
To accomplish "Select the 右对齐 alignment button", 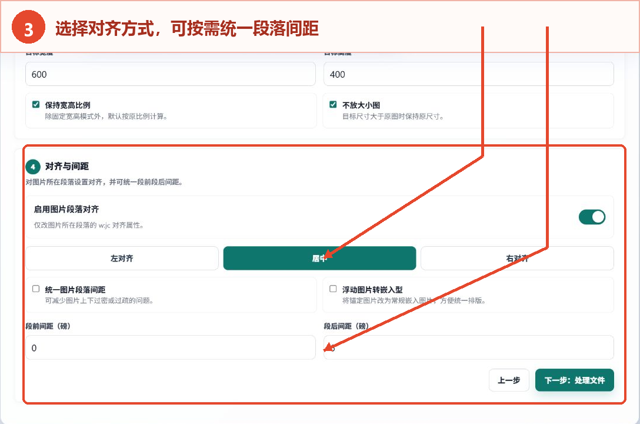I will (x=517, y=258).
